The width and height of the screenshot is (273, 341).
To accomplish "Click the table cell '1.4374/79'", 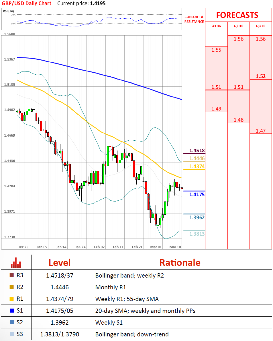I will (x=60, y=299).
